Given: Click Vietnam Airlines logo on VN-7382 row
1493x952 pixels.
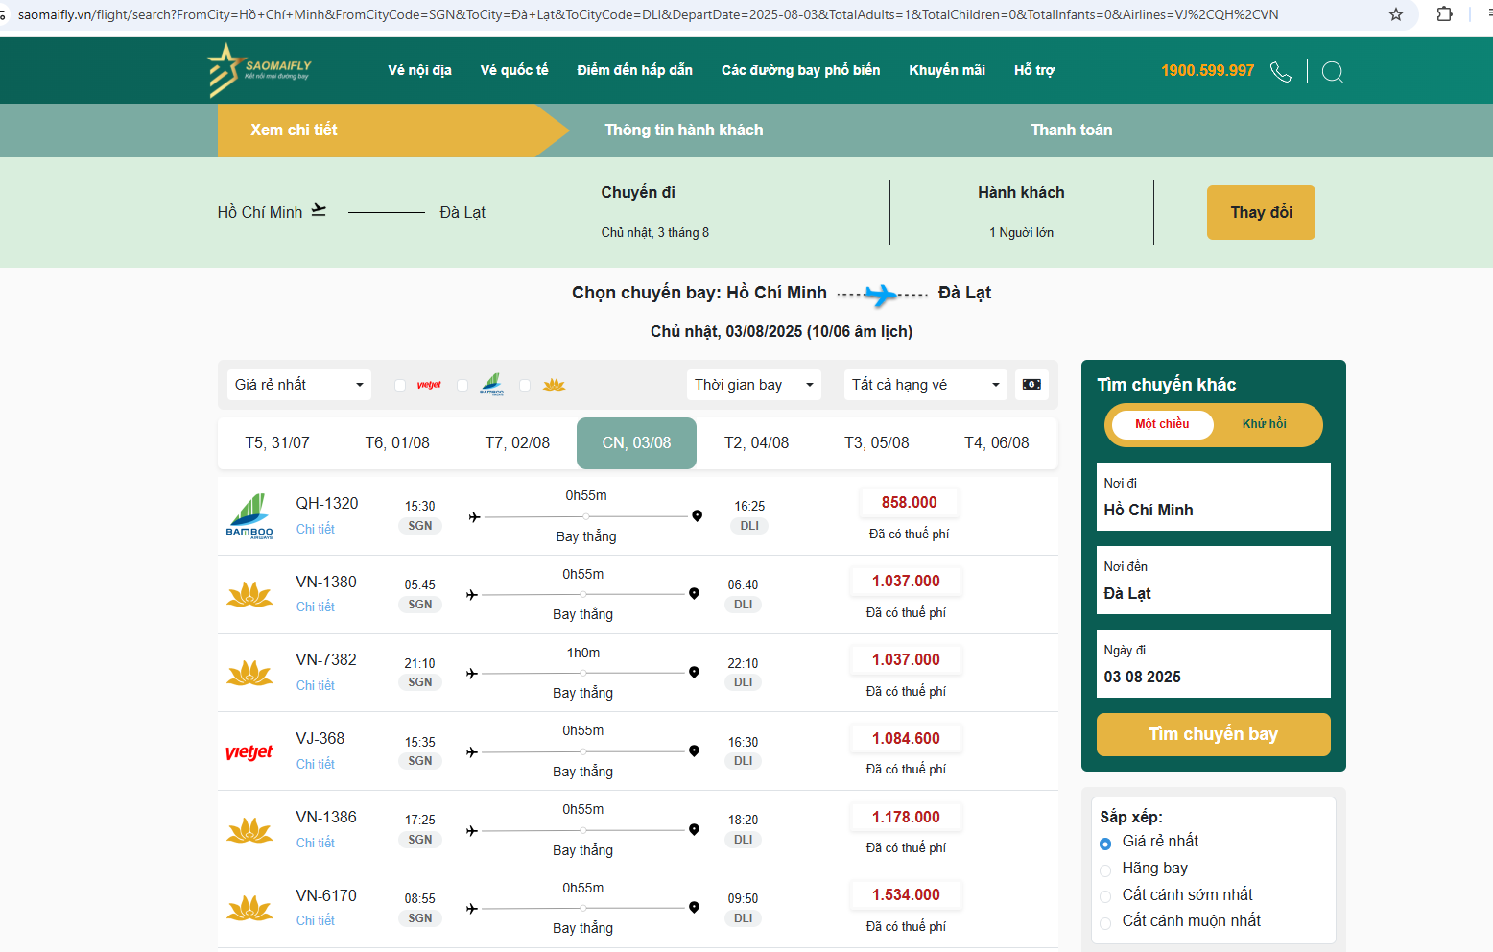Looking at the screenshot, I should tap(249, 673).
